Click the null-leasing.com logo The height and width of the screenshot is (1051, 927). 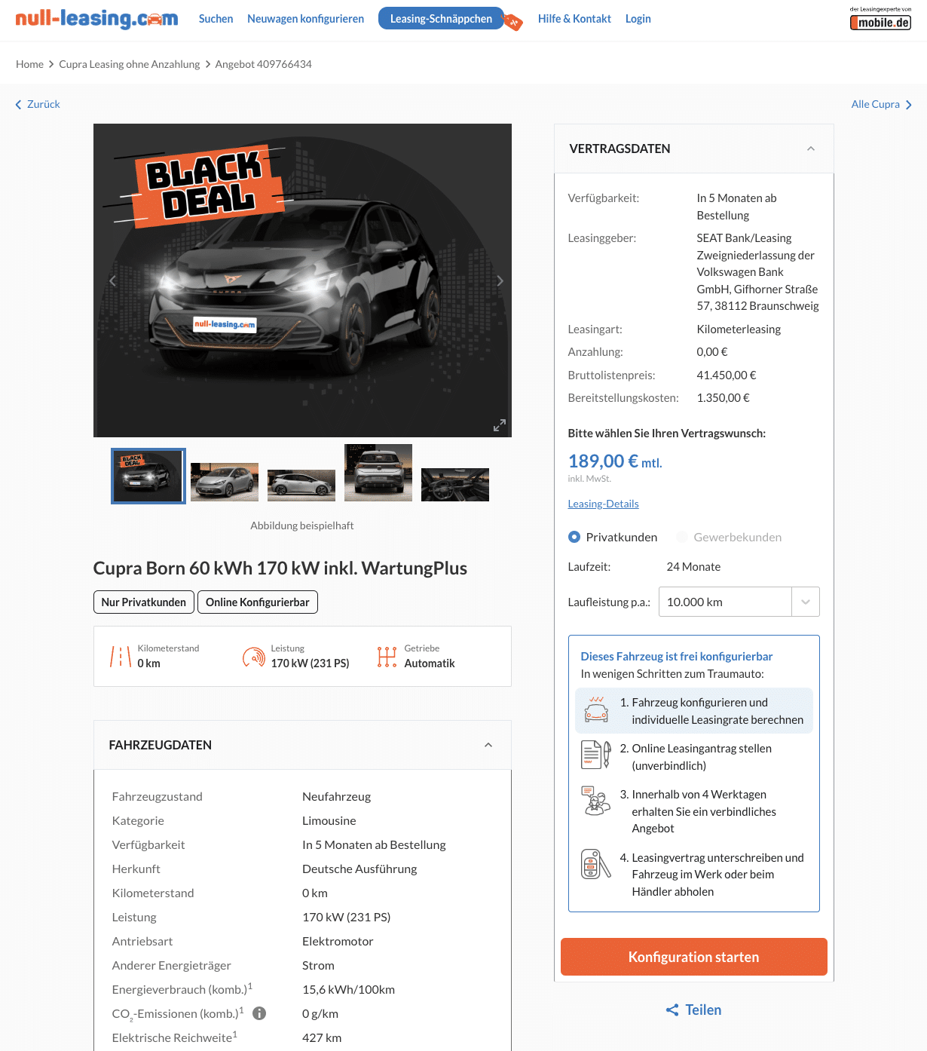tap(96, 19)
